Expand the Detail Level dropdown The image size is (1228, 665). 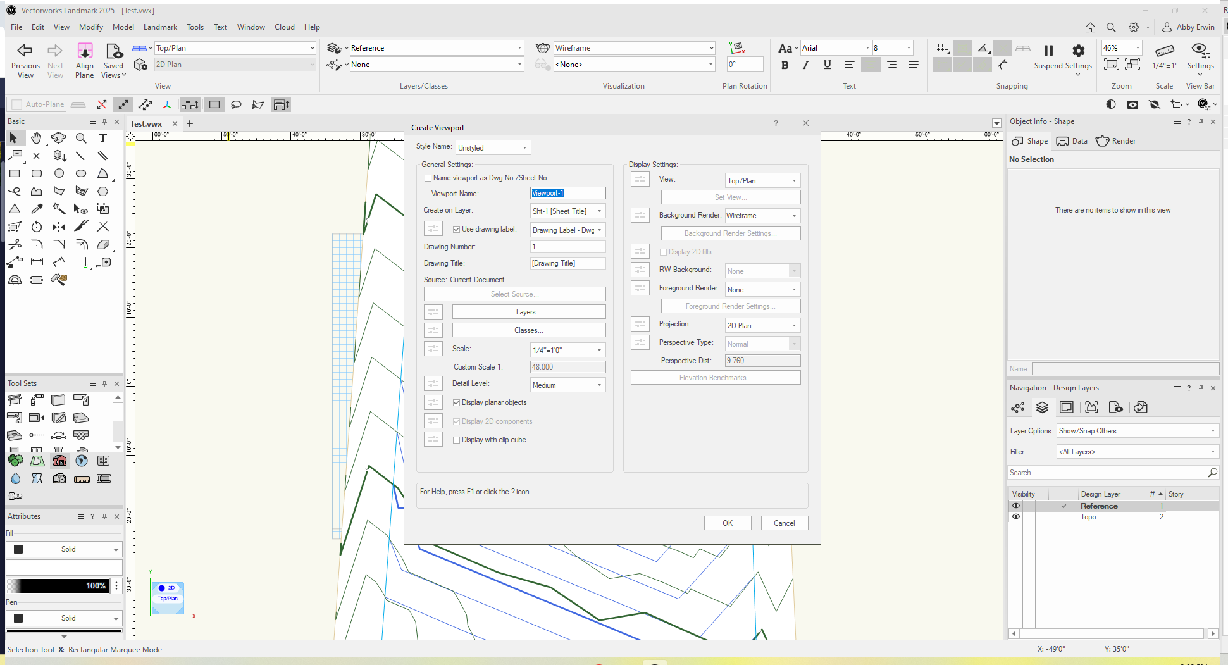coord(567,385)
